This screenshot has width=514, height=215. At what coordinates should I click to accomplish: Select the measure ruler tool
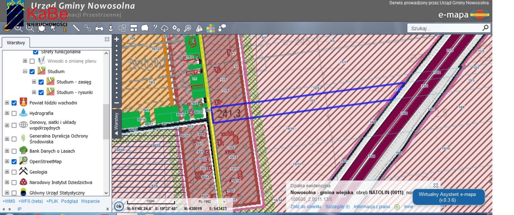pos(76,28)
